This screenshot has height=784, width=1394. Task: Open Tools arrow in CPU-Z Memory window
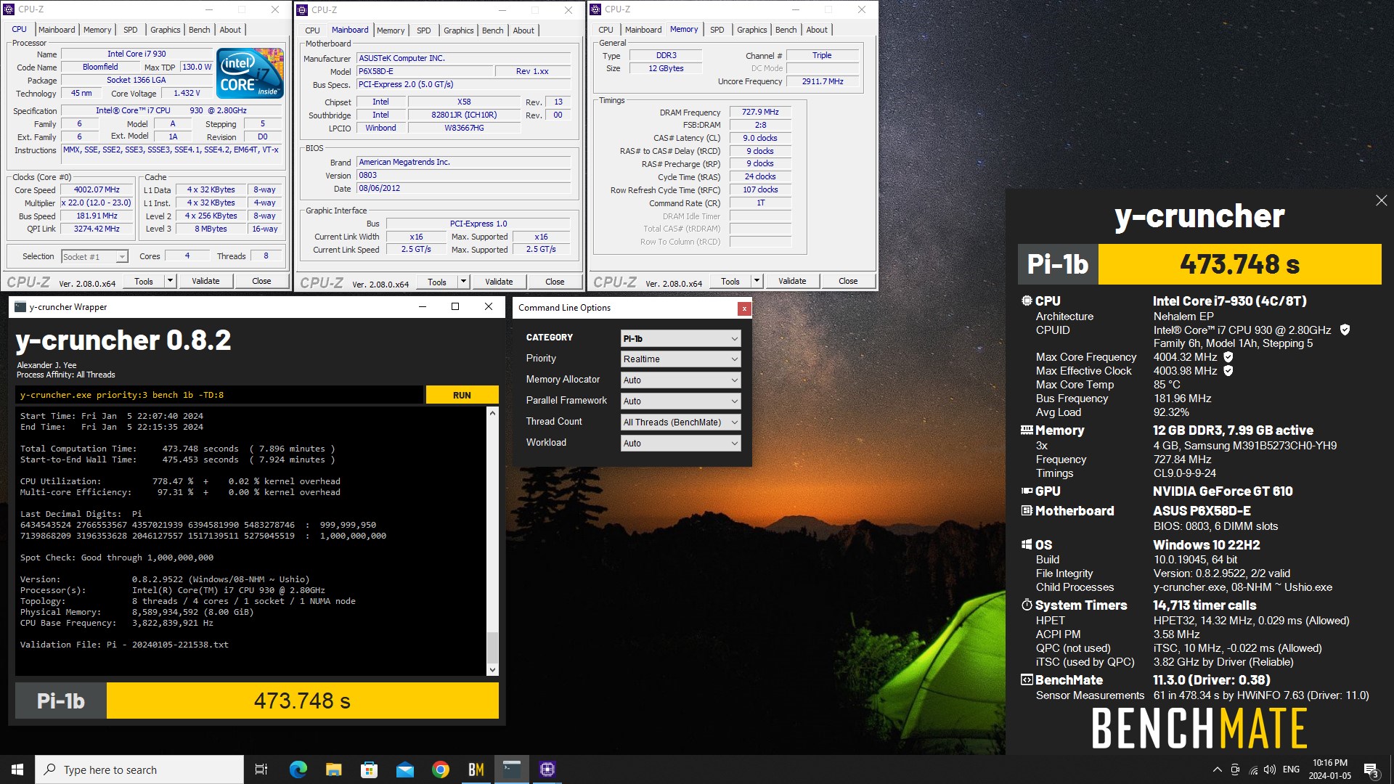point(757,281)
